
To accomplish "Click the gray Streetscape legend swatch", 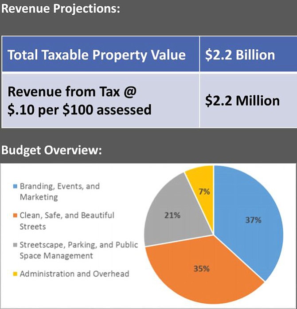I will click(15, 245).
